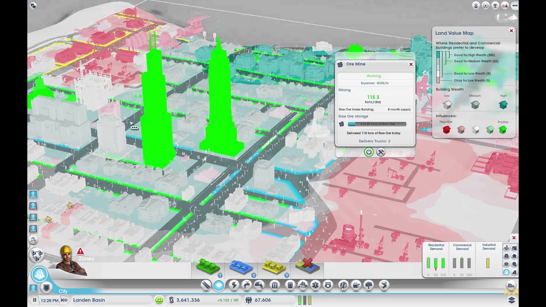Open the Education menu
Screen dimensions: 546x307
343,285
